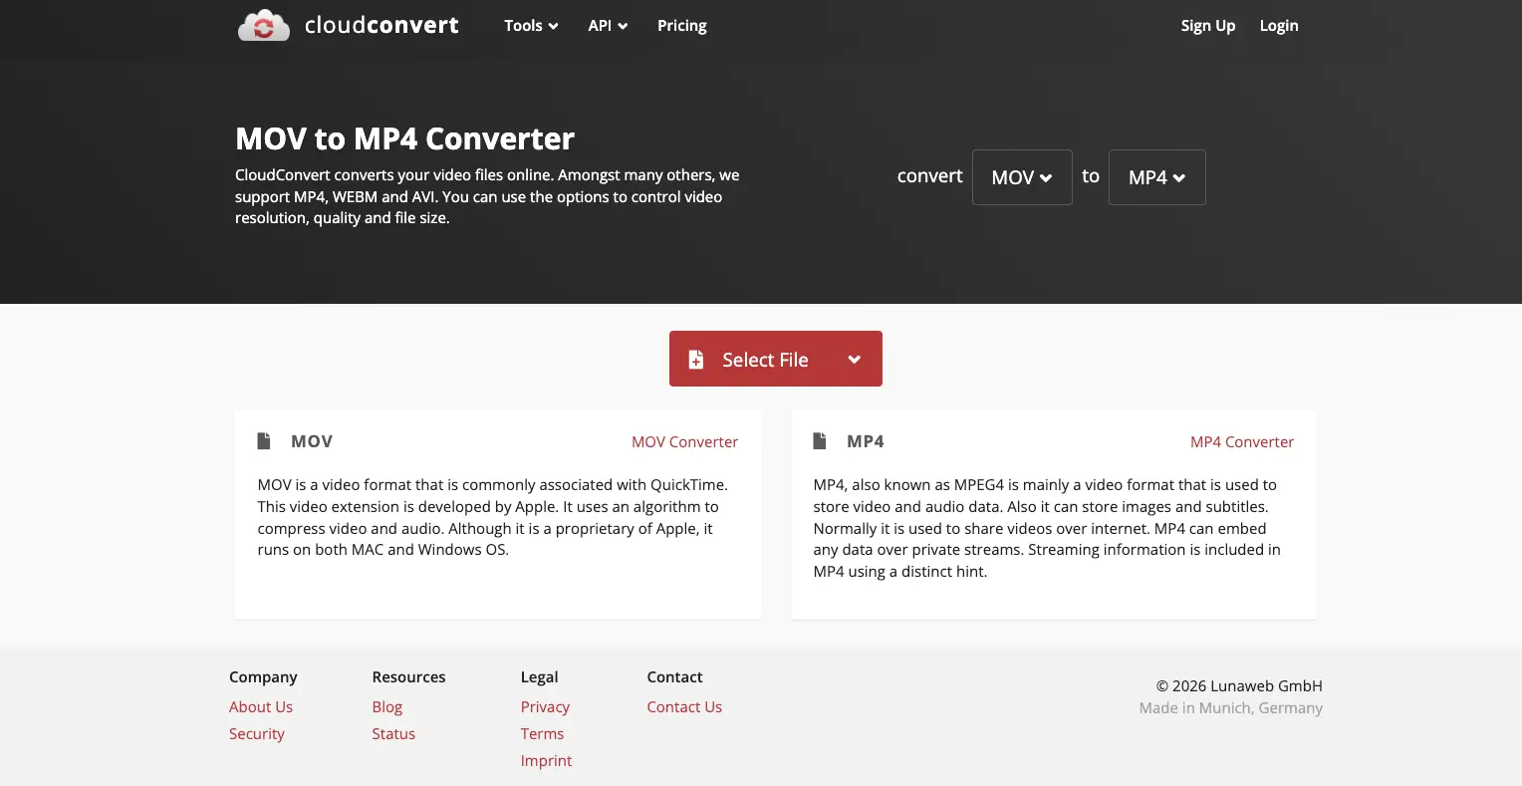1522x786 pixels.
Task: Open the Select File options chevron
Action: point(854,359)
